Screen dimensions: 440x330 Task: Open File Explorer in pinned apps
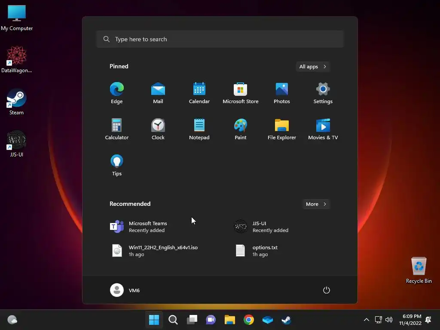pos(282,129)
